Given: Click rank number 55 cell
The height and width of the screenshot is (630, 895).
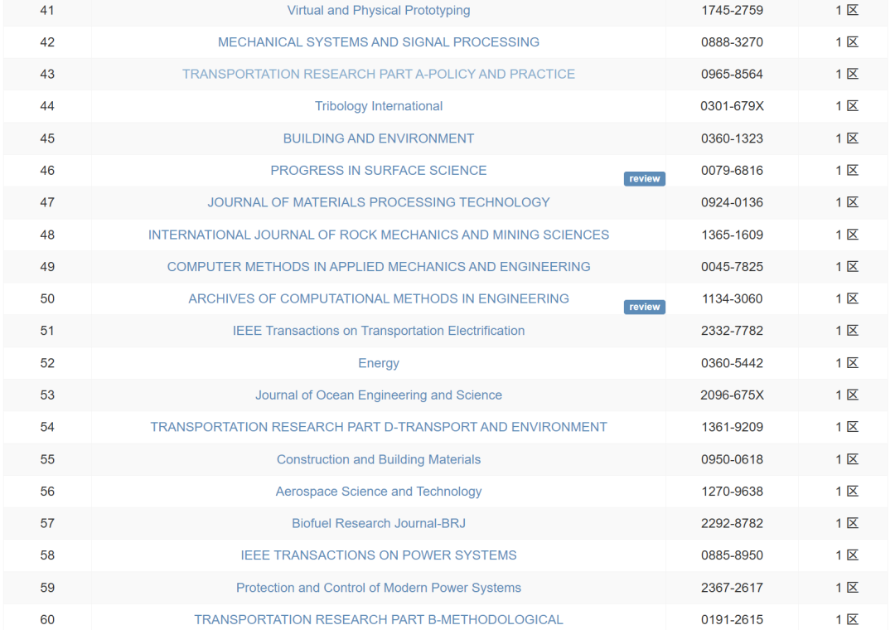Looking at the screenshot, I should [x=47, y=460].
